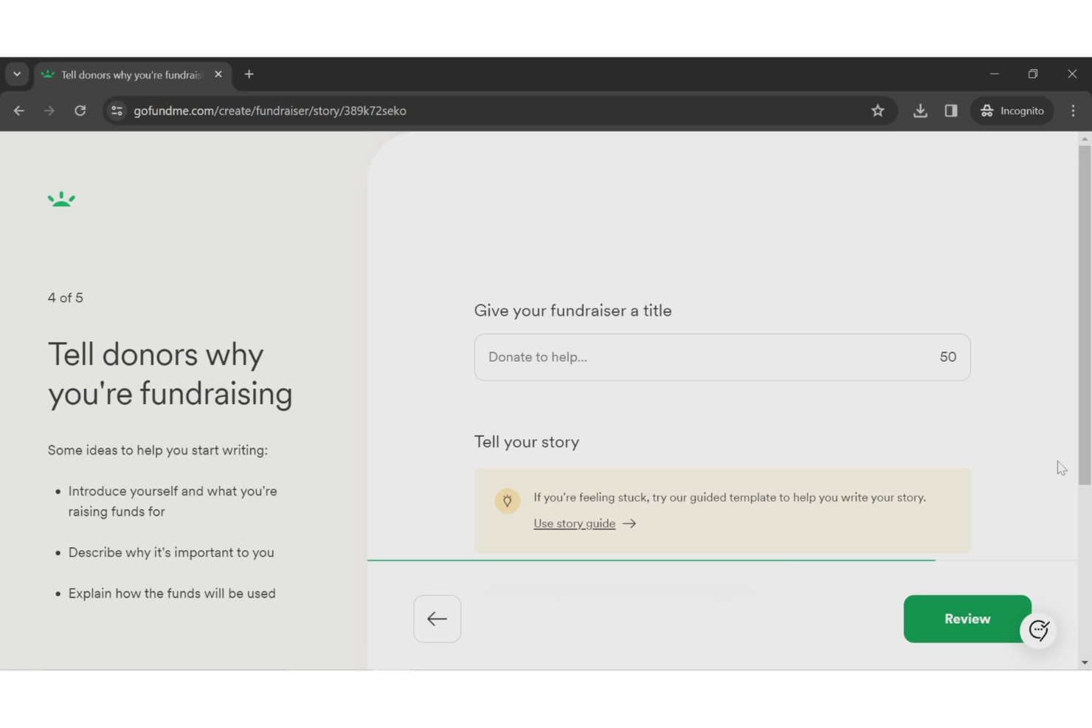Open the tab search chevron

17,74
